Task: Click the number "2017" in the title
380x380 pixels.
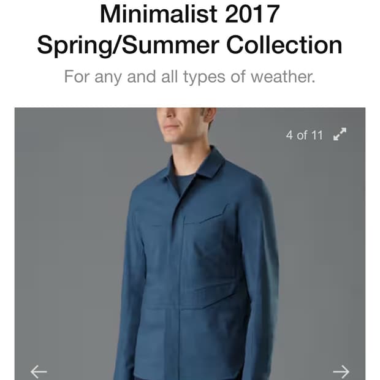Action: point(253,14)
